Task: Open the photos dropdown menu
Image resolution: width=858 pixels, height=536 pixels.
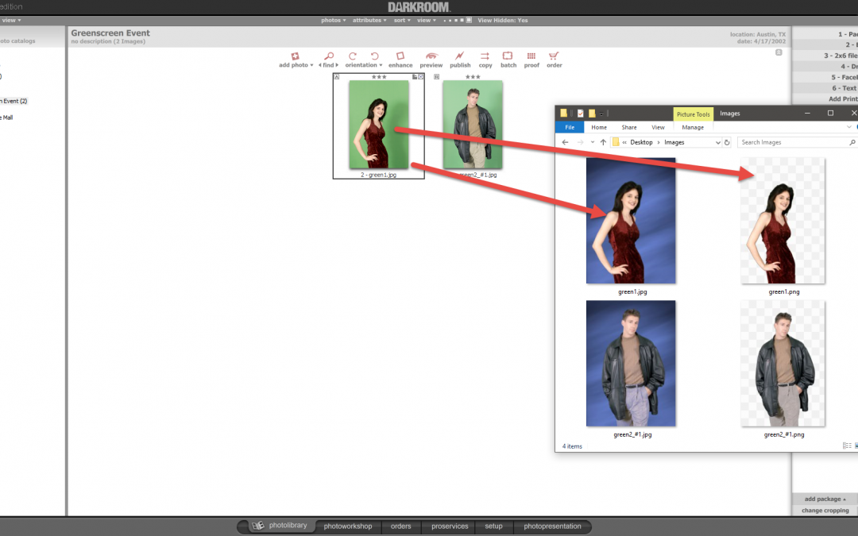Action: tap(333, 20)
